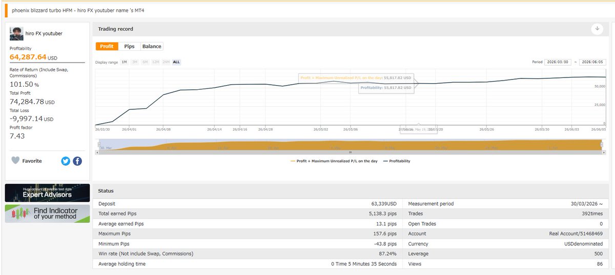Screen dimensions: 615x275
Task: Open the 'Find Indicator of your method' banner
Action: pyautogui.click(x=47, y=213)
